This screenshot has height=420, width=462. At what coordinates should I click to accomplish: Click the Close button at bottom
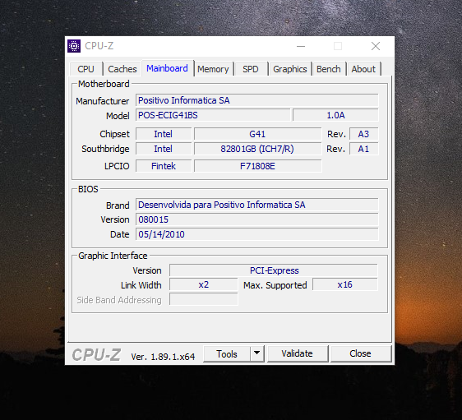pos(360,353)
